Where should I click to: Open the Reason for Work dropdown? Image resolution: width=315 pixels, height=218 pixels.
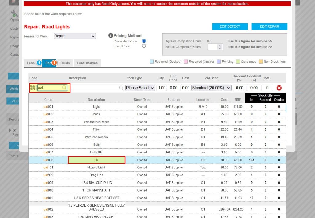[75, 36]
